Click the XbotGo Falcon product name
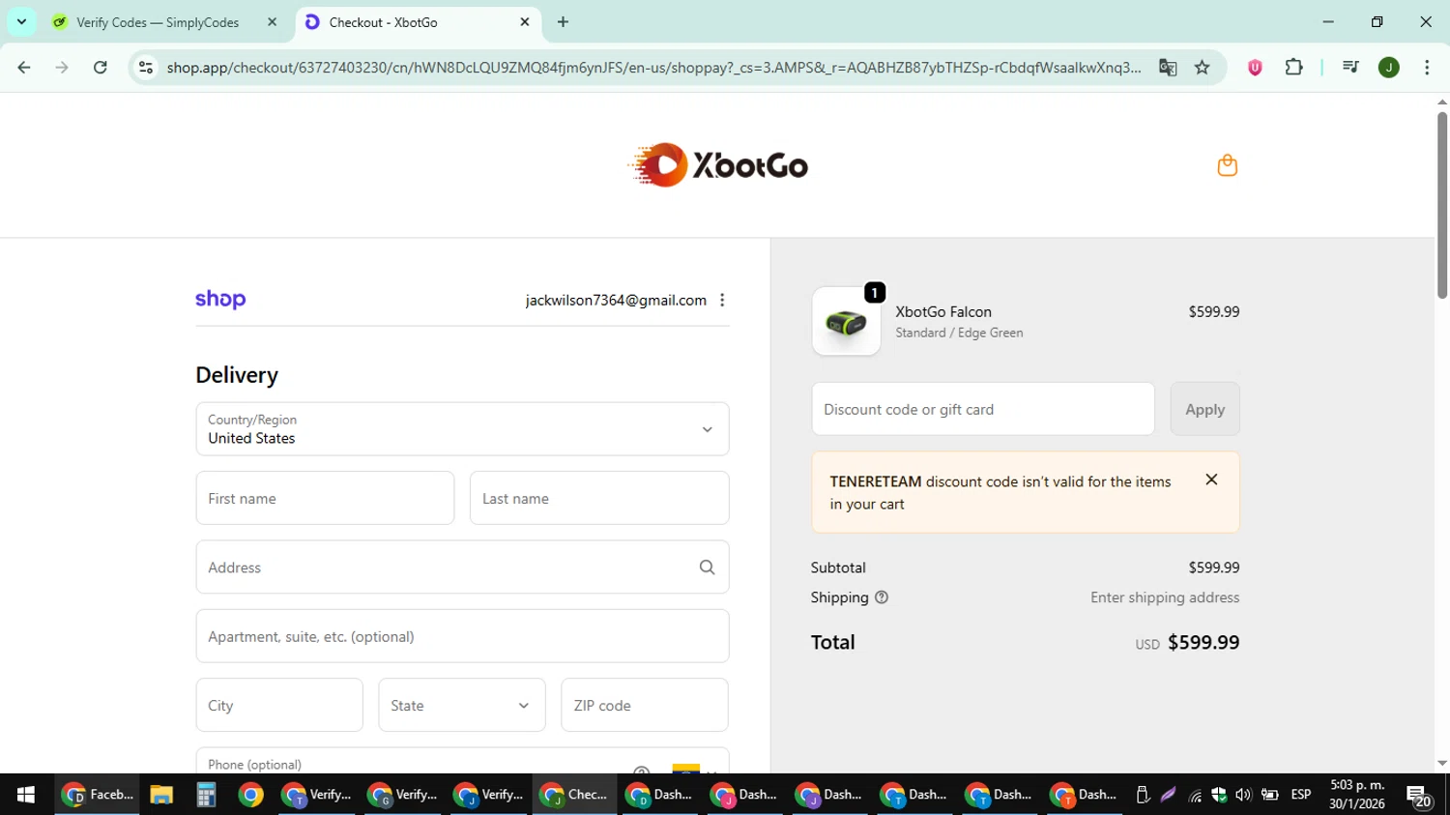Image resolution: width=1450 pixels, height=815 pixels. pos(943,311)
